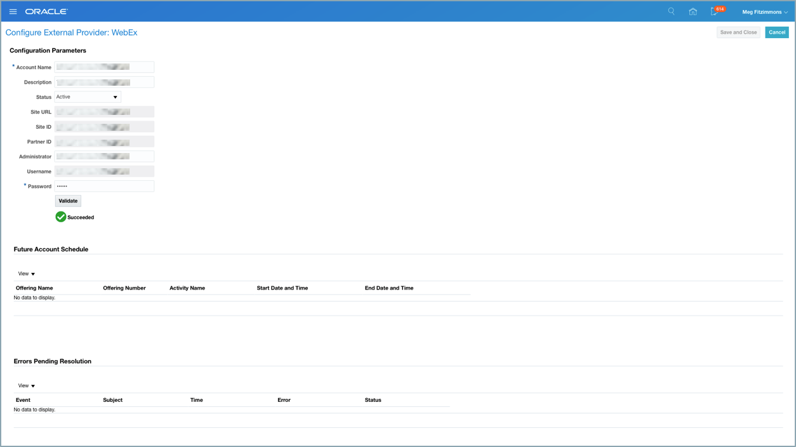This screenshot has height=447, width=796.
Task: Click the Cancel button
Action: click(777, 32)
